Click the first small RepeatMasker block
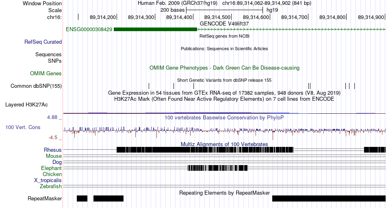Image resolution: width=386 pixels, height=208 pixels. 82,198
